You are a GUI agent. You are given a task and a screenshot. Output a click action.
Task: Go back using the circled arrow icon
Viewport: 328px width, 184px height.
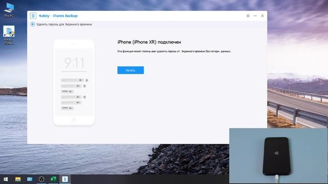[x=32, y=24]
